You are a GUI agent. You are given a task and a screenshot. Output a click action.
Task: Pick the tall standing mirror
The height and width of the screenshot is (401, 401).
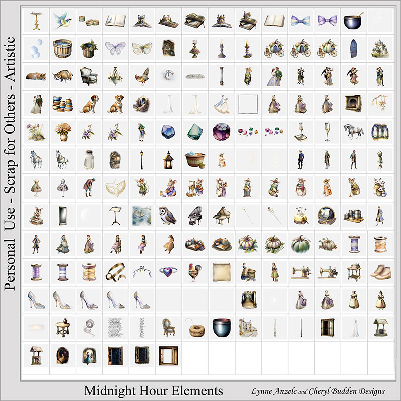tap(62, 216)
